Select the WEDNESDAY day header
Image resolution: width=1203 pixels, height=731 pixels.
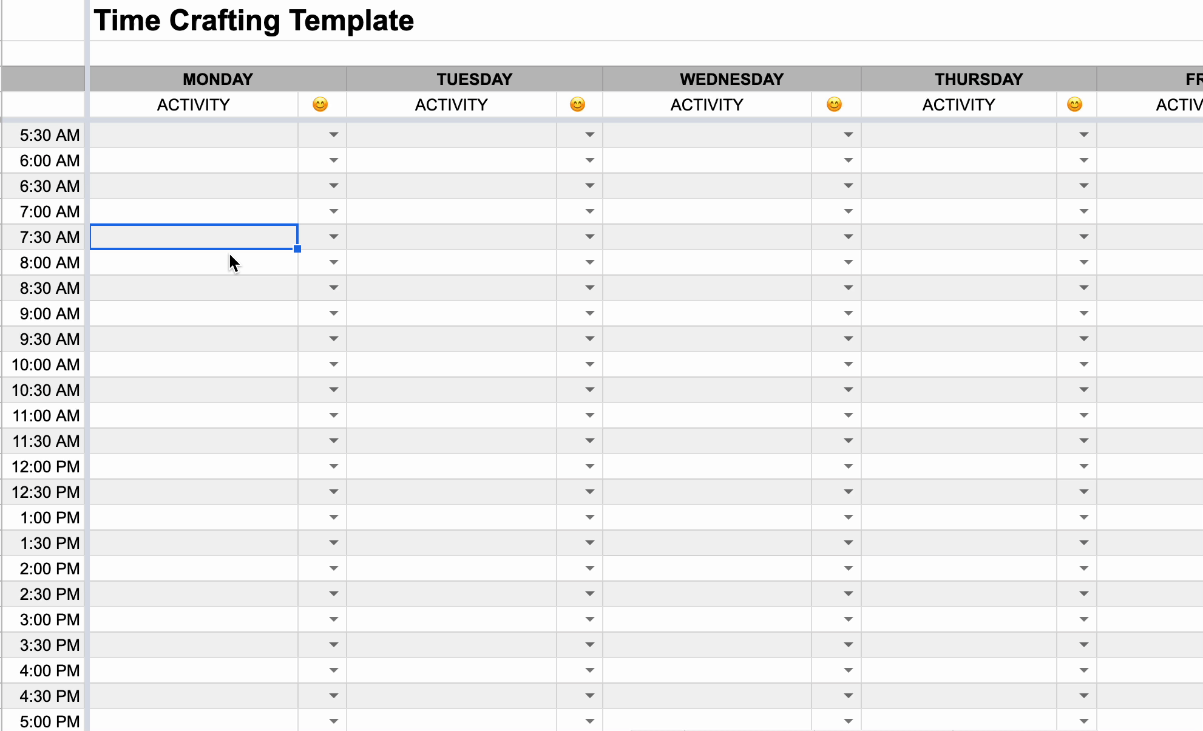click(731, 79)
